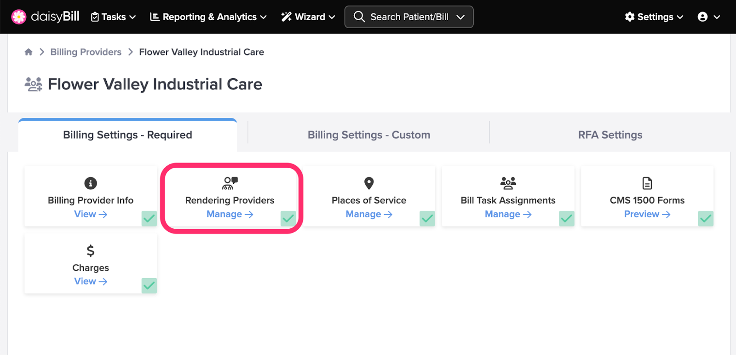Open the user account avatar icon

tap(702, 17)
